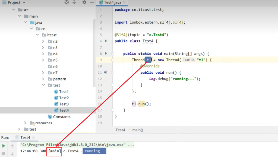Image resolution: width=278 pixels, height=157 pixels.
Task: Switch to Test4 tab in Run panel
Action: pyautogui.click(x=25, y=138)
